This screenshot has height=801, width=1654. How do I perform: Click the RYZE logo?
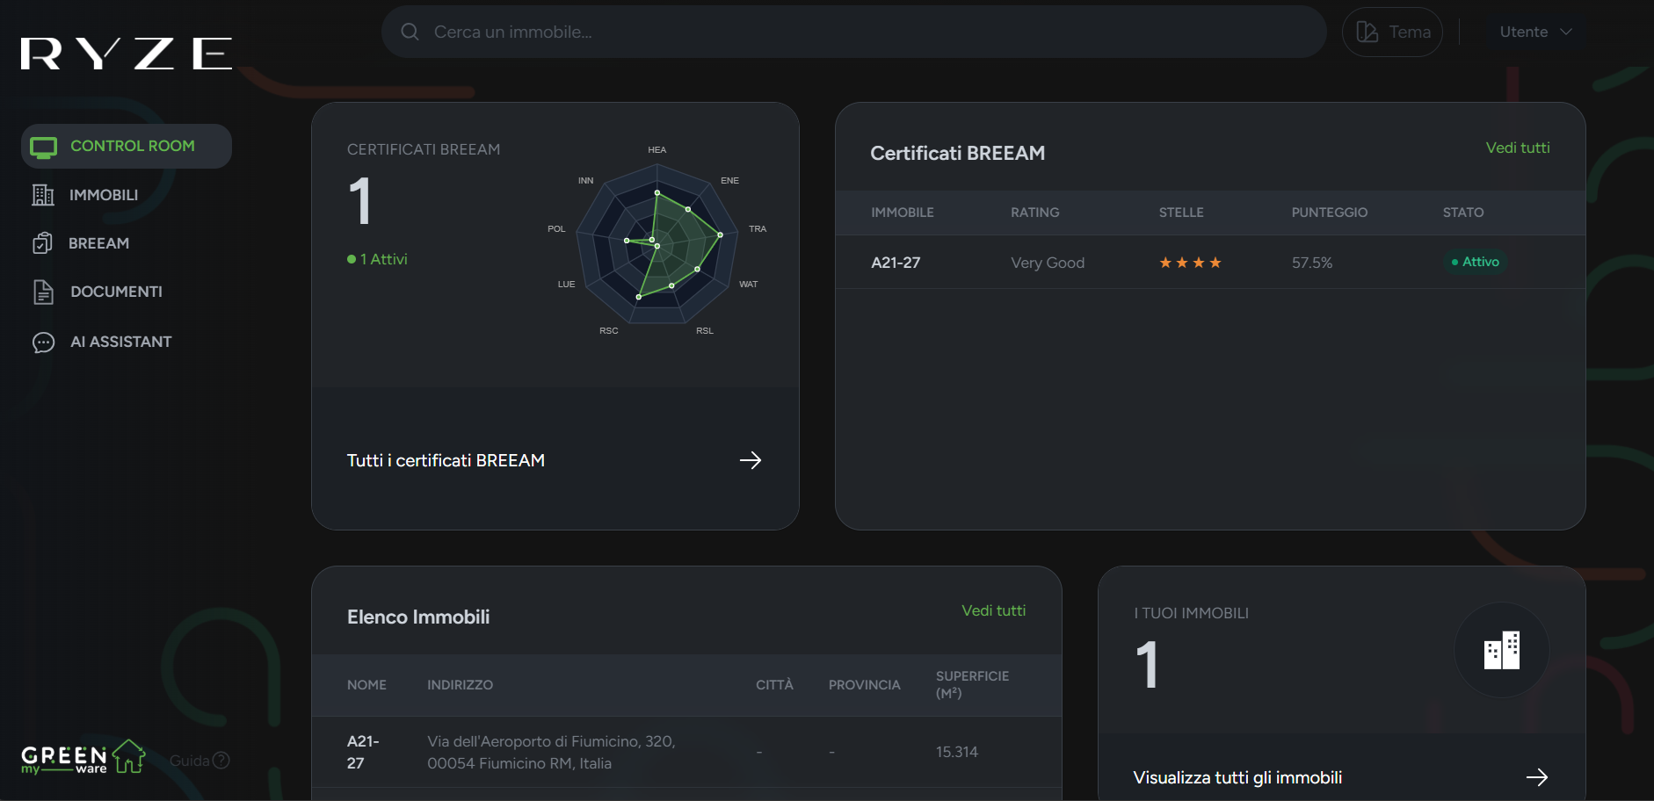coord(127,54)
